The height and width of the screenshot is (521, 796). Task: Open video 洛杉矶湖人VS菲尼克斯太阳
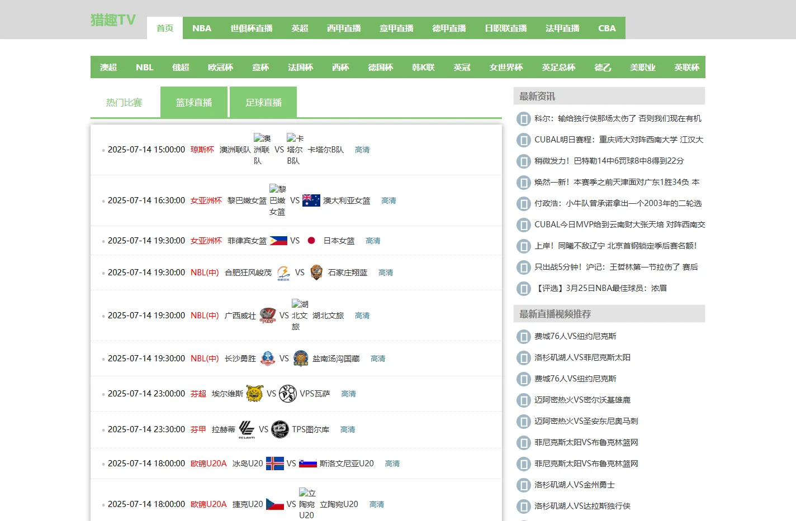pyautogui.click(x=582, y=357)
